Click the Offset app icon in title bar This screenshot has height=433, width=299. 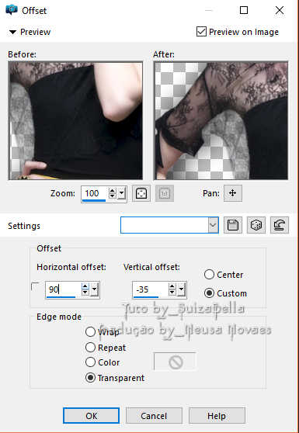tap(12, 10)
